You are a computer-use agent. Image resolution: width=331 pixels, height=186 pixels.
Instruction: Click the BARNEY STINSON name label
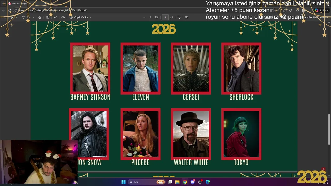90,97
